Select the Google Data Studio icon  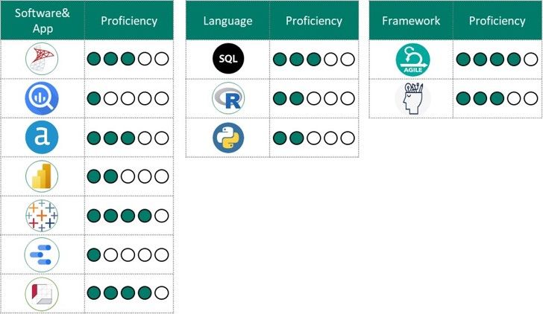coord(42,254)
